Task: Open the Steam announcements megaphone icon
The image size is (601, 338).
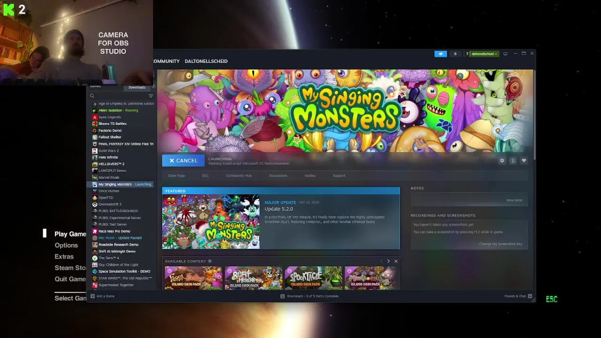Action: [x=440, y=54]
